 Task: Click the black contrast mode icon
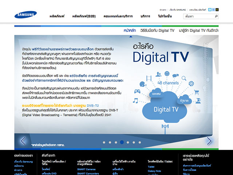pyautogui.click(x=217, y=9)
